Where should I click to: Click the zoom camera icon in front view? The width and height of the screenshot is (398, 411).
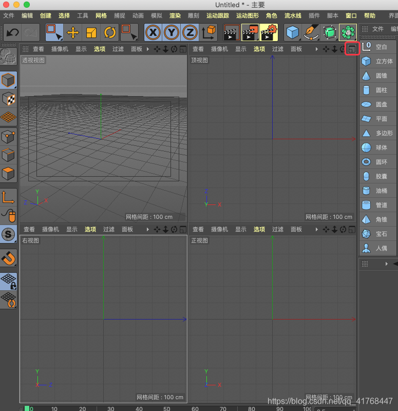coord(334,230)
